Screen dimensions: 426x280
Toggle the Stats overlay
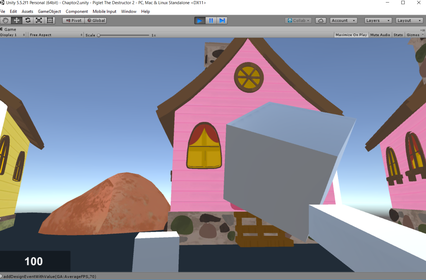click(398, 35)
